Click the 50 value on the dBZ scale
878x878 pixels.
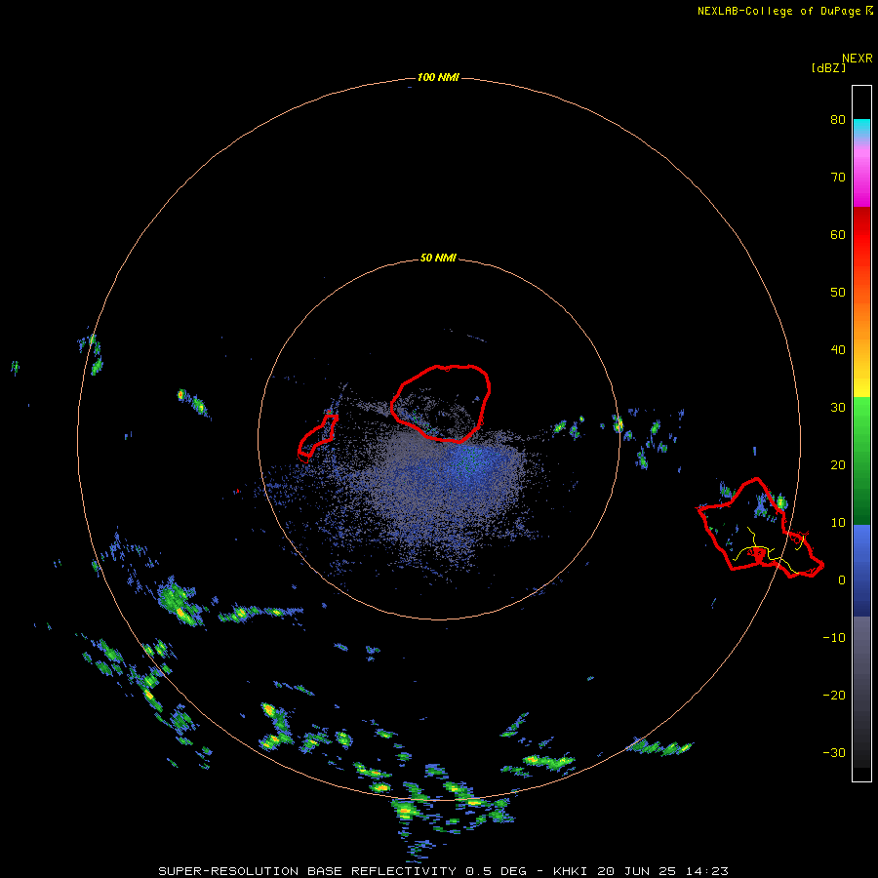click(x=838, y=293)
